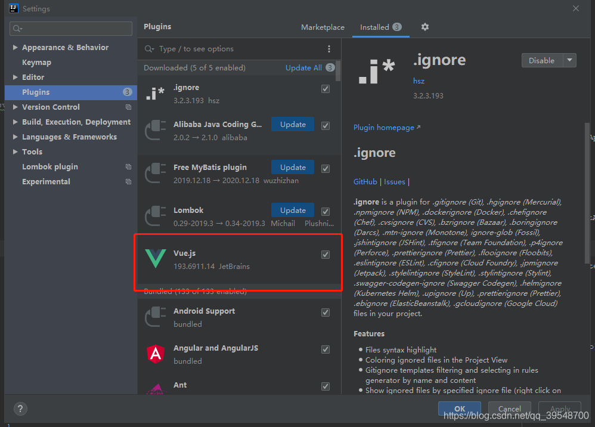This screenshot has height=427, width=595.
Task: Uncheck the Angular and AngularJS checkbox
Action: coord(326,349)
